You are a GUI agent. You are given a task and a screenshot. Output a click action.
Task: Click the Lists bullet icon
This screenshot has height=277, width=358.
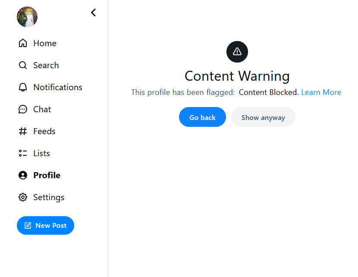(x=23, y=153)
